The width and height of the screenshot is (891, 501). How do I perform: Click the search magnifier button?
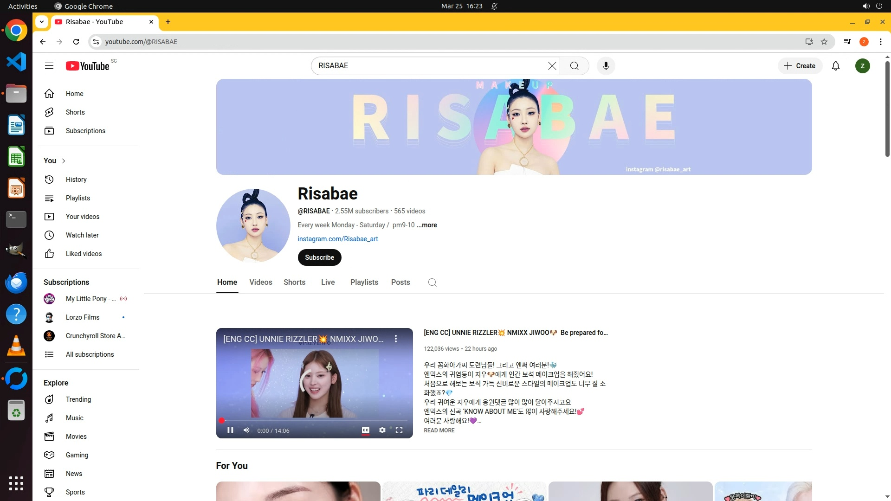click(x=574, y=66)
